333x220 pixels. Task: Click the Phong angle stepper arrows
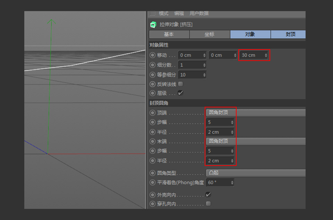232,183
